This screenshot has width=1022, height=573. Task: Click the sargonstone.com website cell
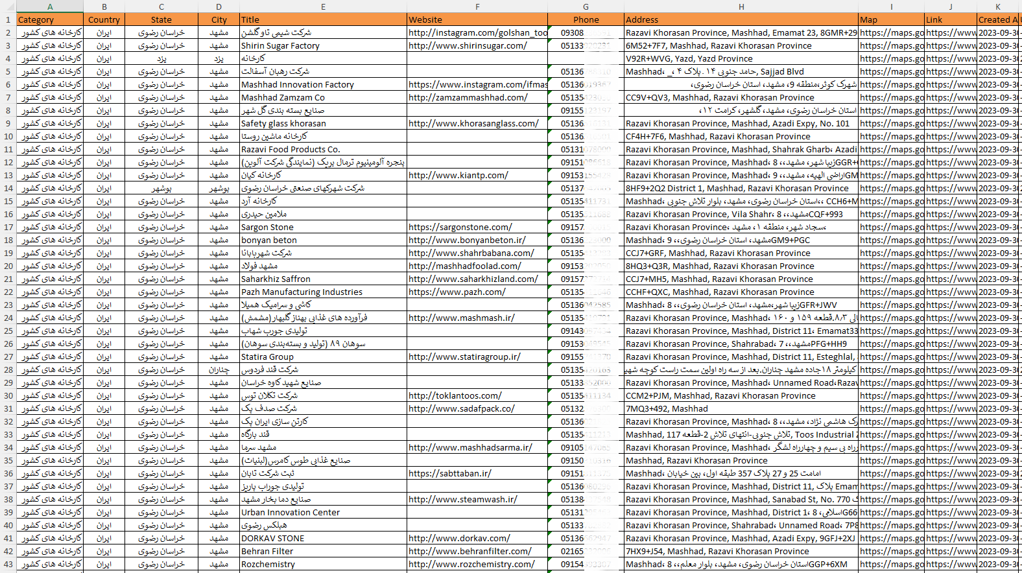pos(477,227)
